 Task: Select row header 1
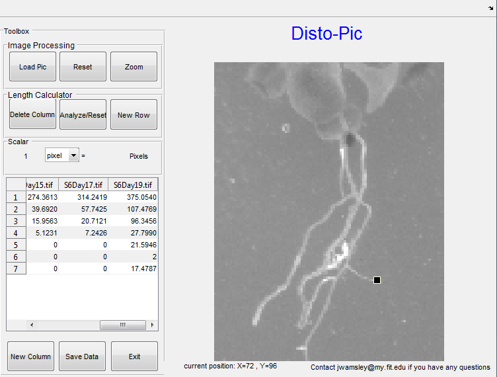point(16,197)
